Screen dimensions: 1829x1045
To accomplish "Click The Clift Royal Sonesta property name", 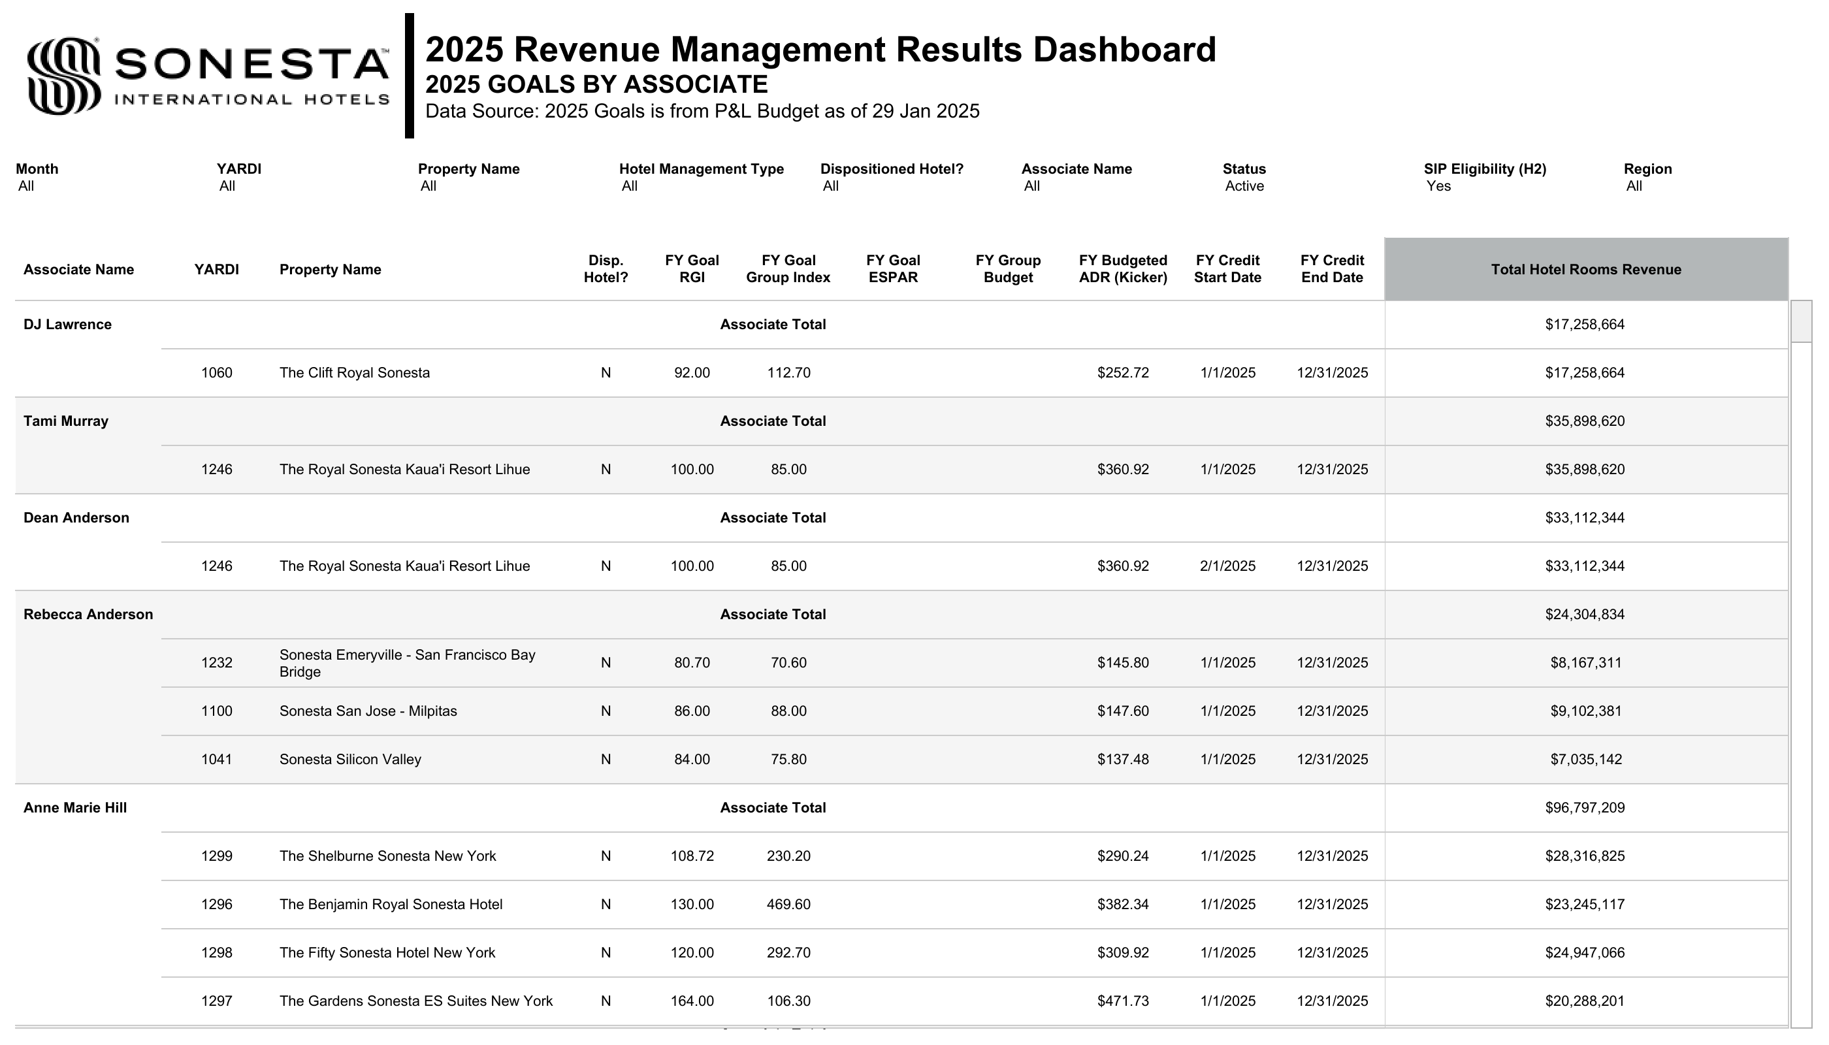I will (355, 373).
